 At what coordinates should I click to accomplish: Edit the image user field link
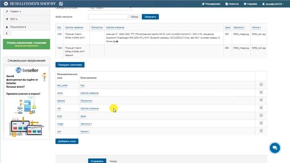[x=60, y=124]
